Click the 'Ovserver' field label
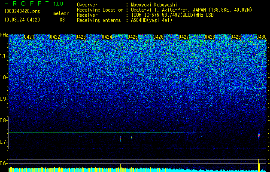Viewport: 270px width, 172px height. pyautogui.click(x=87, y=5)
